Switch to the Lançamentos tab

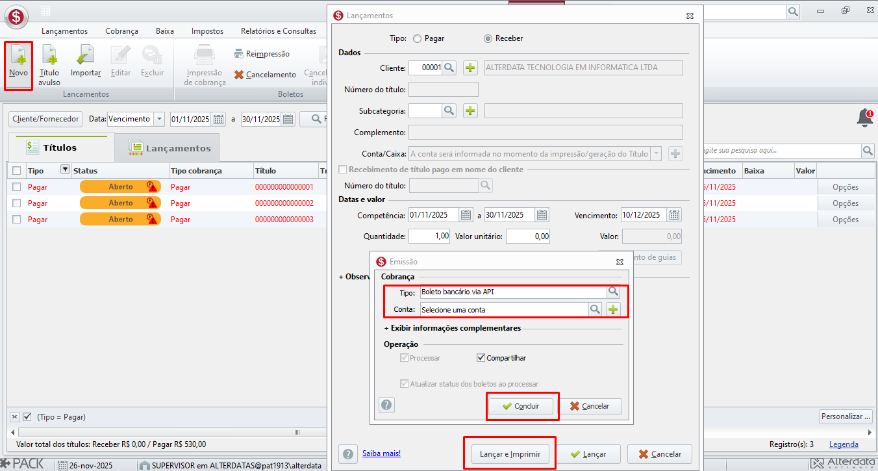168,148
